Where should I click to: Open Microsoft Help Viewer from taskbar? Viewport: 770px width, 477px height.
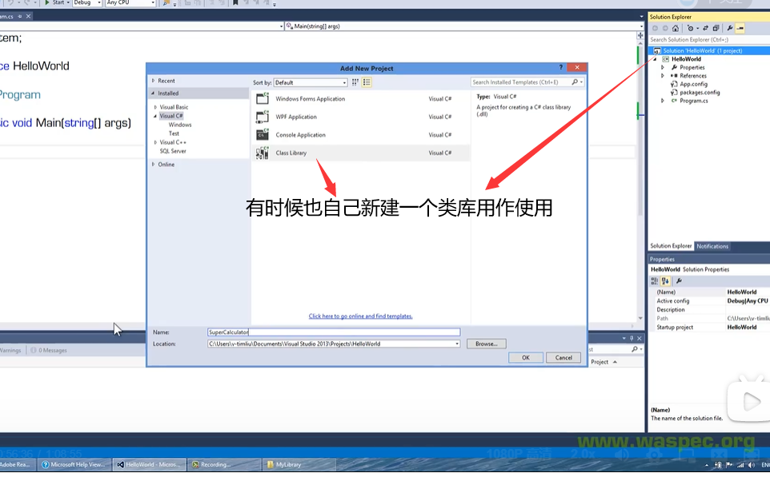pos(74,465)
